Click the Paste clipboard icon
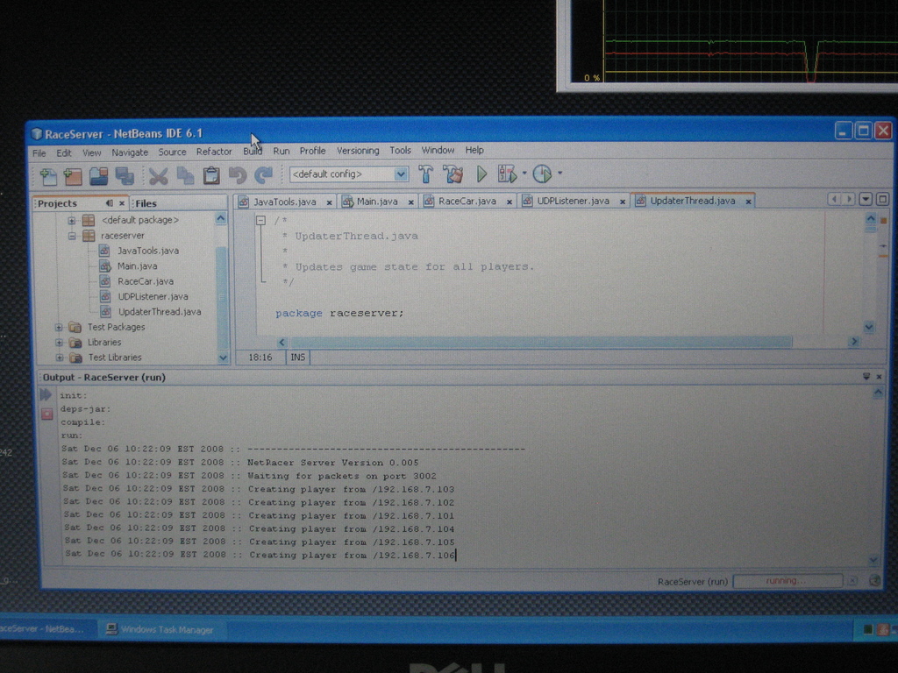898x673 pixels. click(x=211, y=175)
